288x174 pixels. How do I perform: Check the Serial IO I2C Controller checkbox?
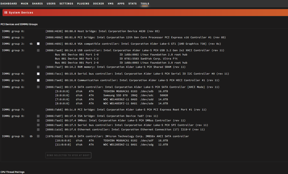[38, 74]
